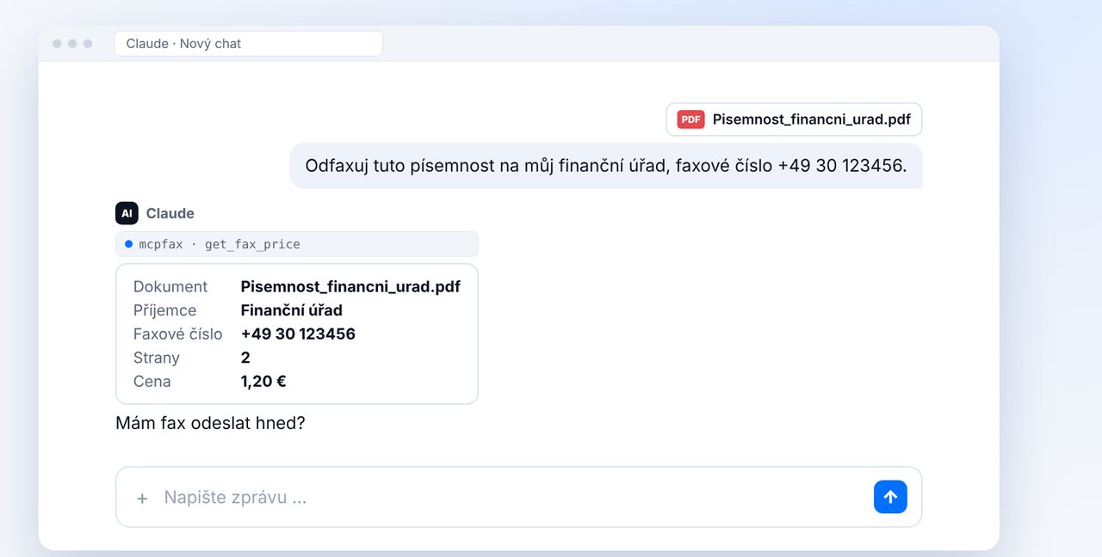Viewport: 1102px width, 557px height.
Task: Open the Pisemnost_financni_urad.pdf attachment chip
Action: [794, 119]
